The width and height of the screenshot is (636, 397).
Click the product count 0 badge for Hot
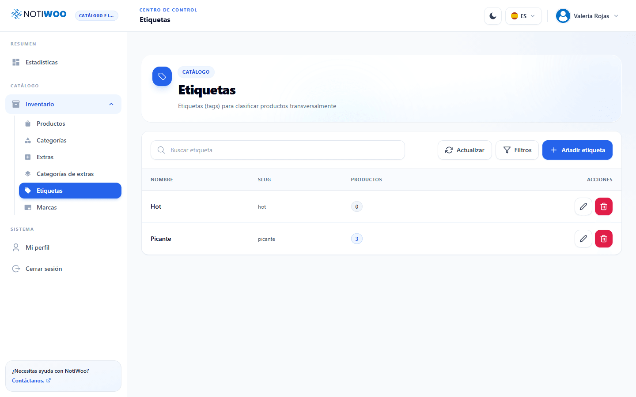(357, 206)
